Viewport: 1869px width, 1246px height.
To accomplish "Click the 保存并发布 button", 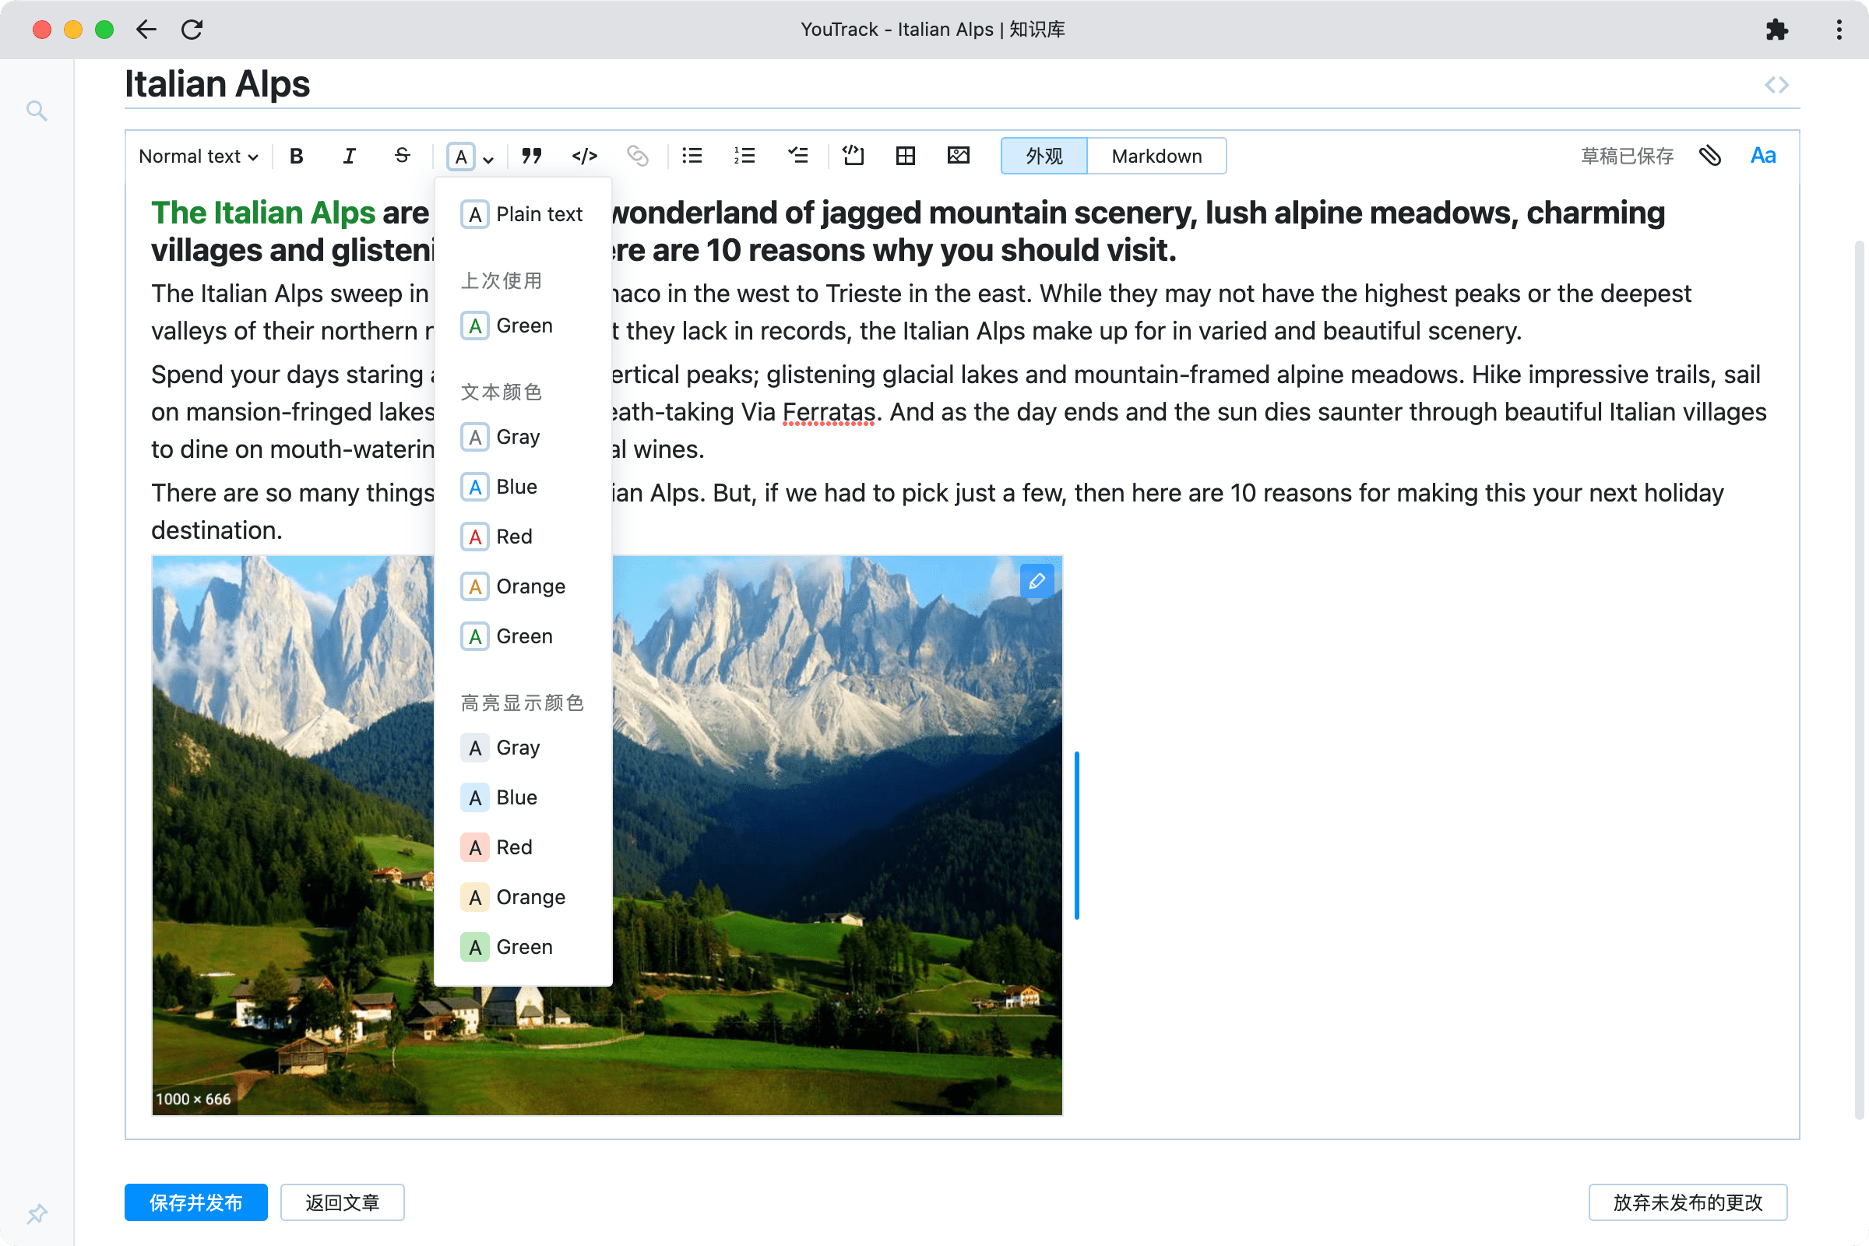I will coord(195,1202).
